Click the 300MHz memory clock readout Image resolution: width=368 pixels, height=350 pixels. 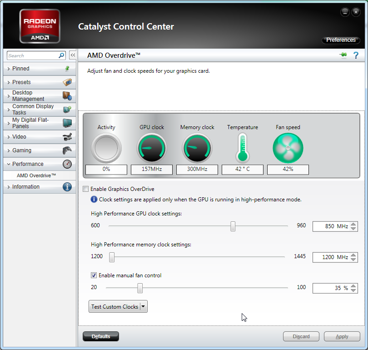tap(197, 169)
